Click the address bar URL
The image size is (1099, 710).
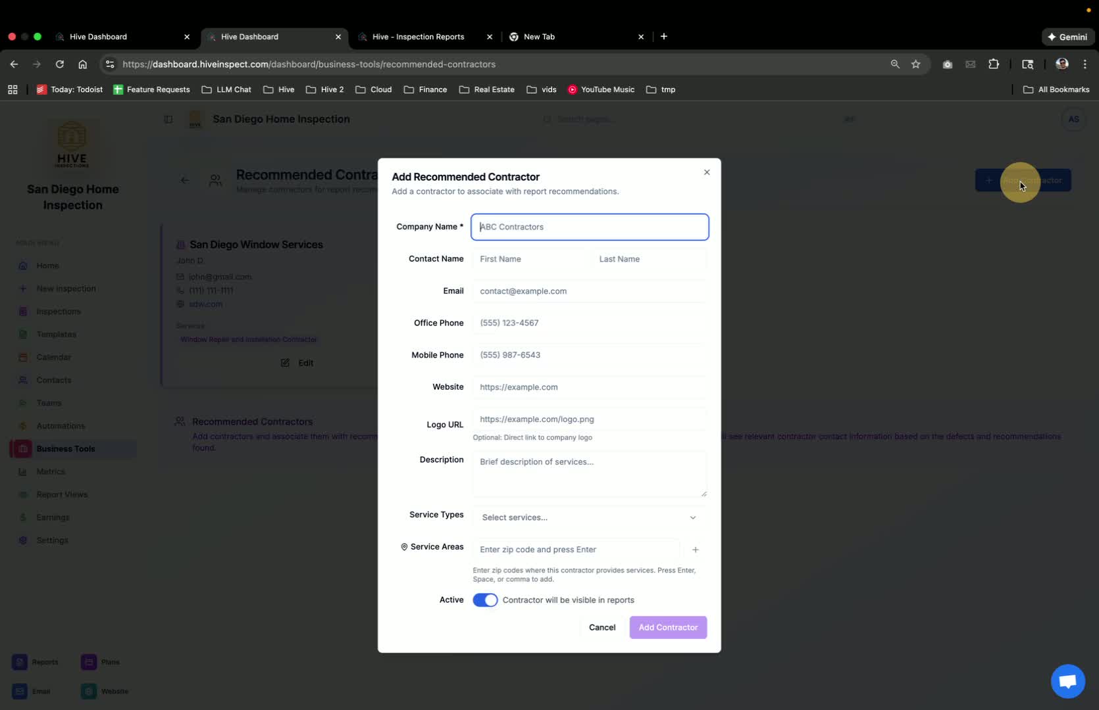click(x=309, y=64)
